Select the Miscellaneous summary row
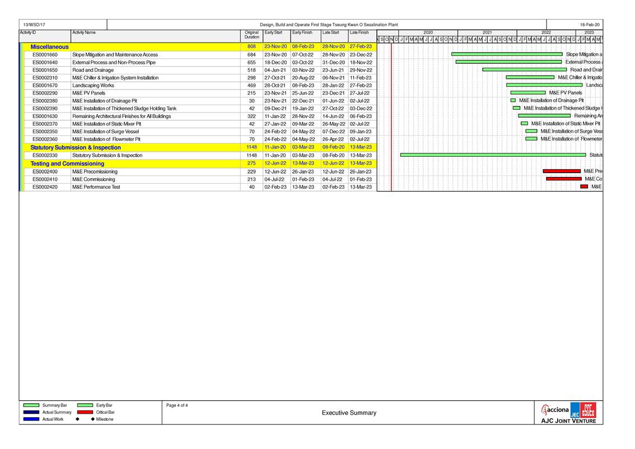Screen dimensions: 635x449 tap(49, 47)
